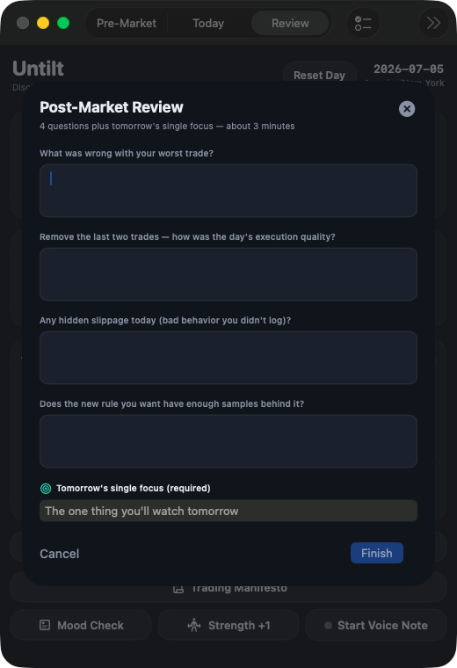
Task: Click the green macOS zoom button
Action: (x=63, y=23)
